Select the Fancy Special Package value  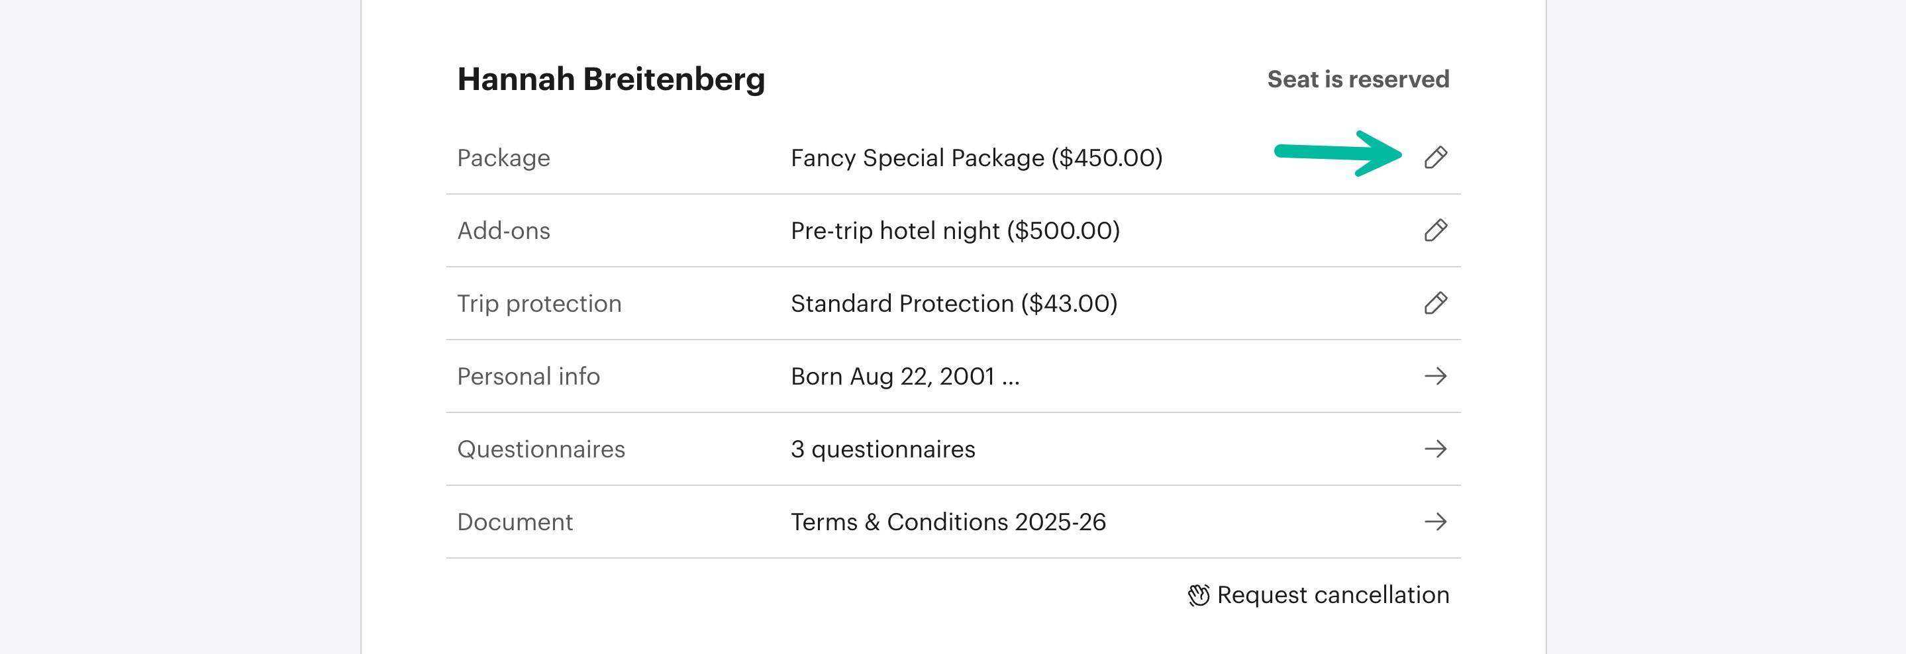pyautogui.click(x=976, y=158)
